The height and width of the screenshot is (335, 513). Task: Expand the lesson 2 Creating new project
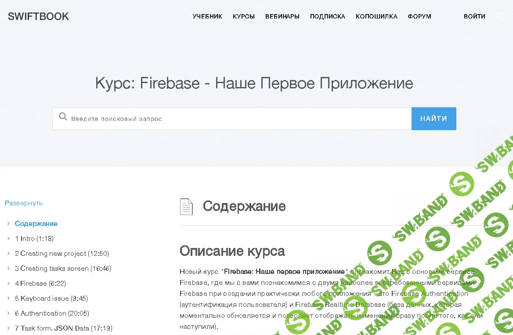pyautogui.click(x=62, y=253)
